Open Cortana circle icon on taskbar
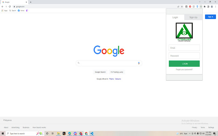The height and width of the screenshot is (136, 218). pos(47,134)
